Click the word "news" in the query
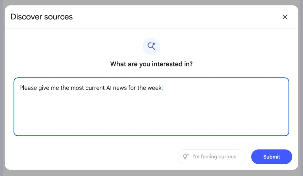303x176 pixels. click(120, 88)
